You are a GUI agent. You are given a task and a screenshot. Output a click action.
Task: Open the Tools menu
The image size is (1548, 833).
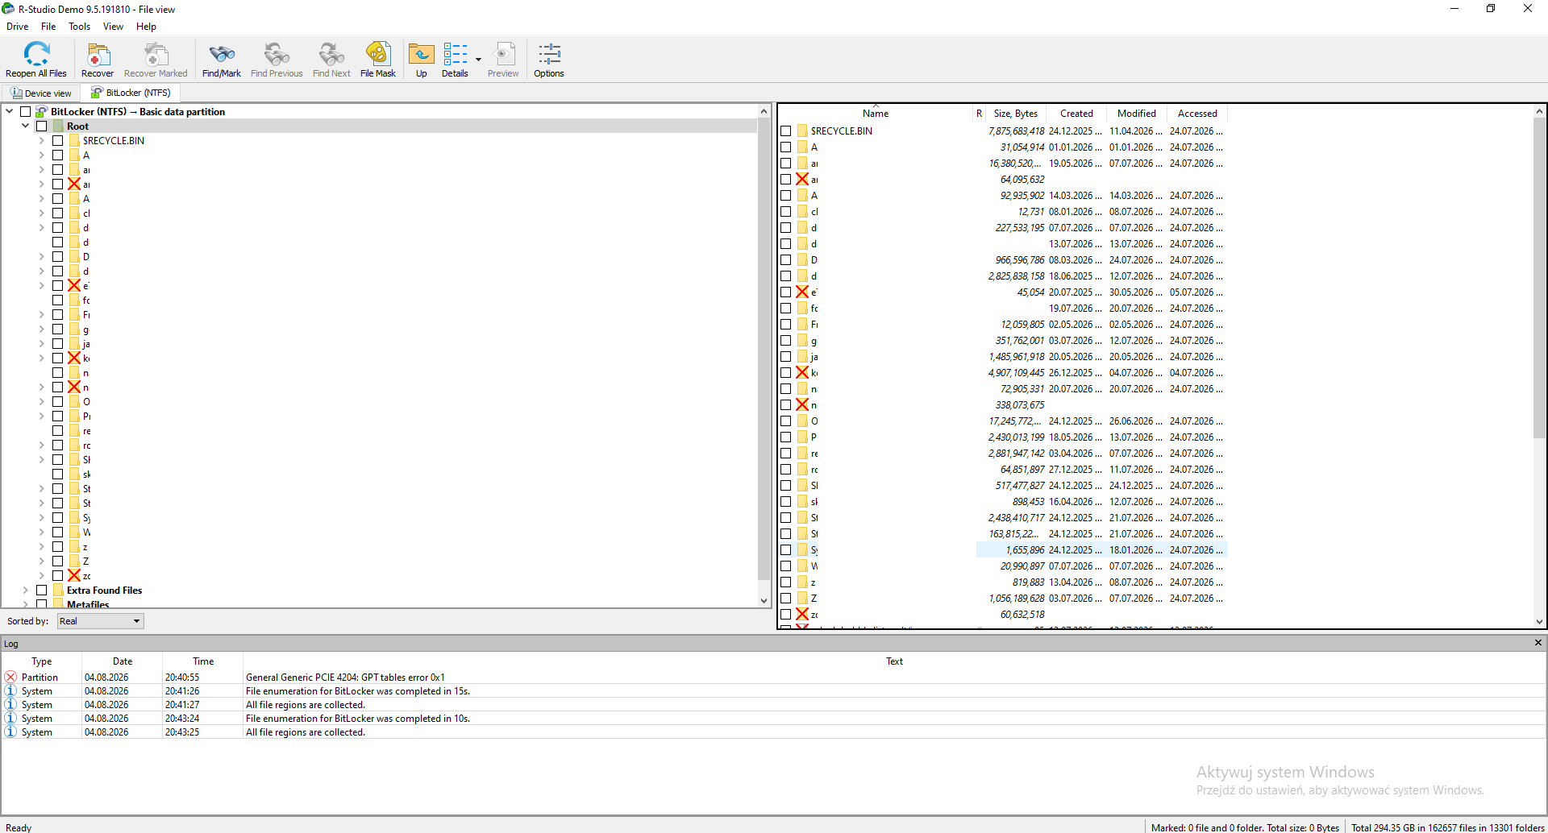point(79,27)
